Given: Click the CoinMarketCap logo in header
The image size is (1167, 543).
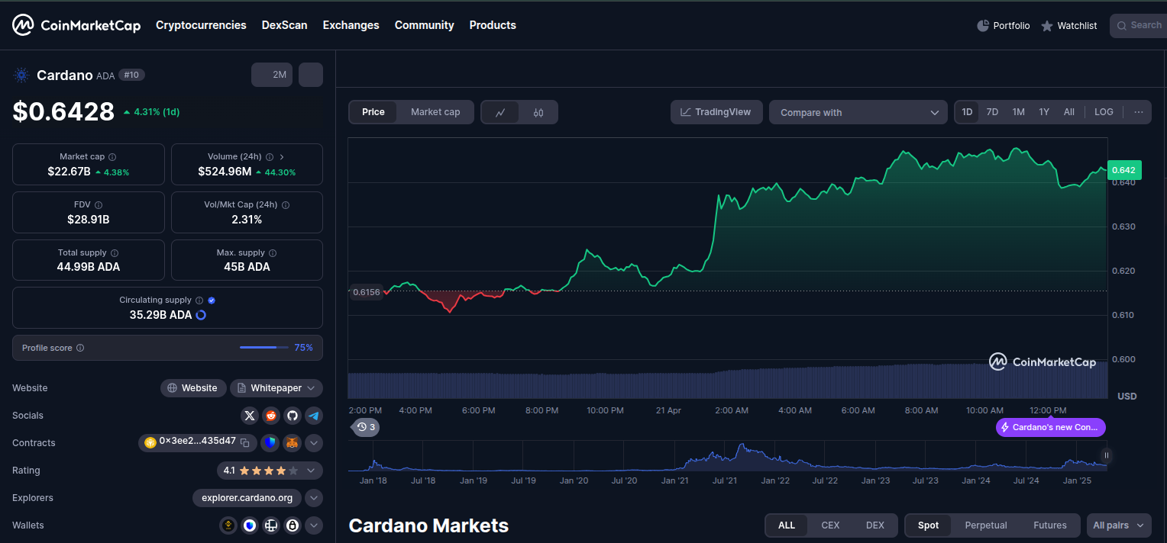Looking at the screenshot, I should point(76,25).
